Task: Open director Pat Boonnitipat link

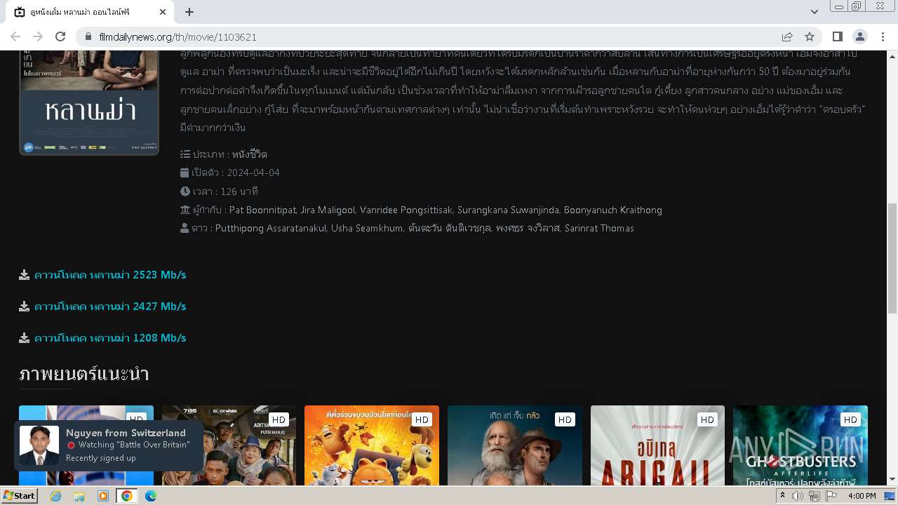Action: point(262,210)
